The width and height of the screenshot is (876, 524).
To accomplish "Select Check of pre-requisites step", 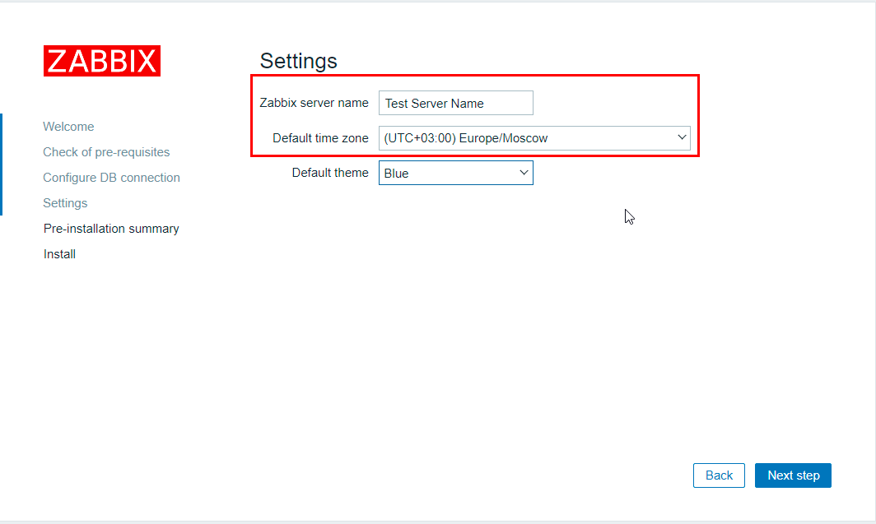I will point(106,152).
